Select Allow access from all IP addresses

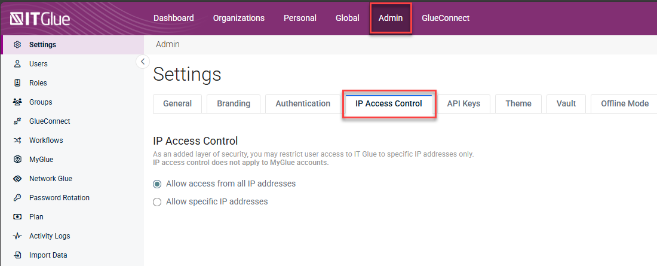pyautogui.click(x=157, y=184)
